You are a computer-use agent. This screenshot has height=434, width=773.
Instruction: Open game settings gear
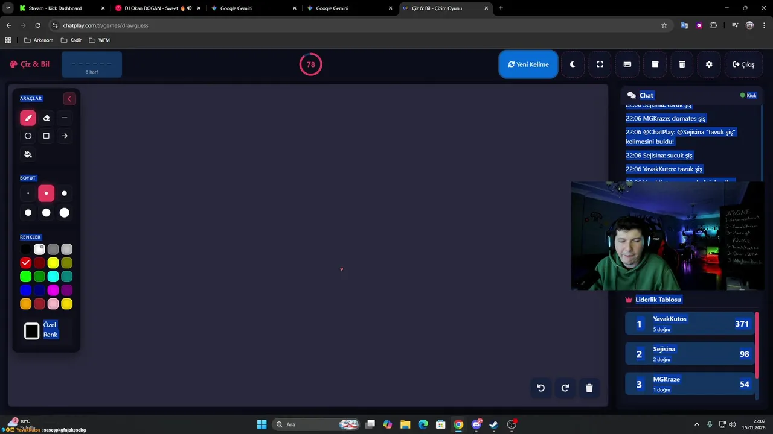pyautogui.click(x=709, y=64)
